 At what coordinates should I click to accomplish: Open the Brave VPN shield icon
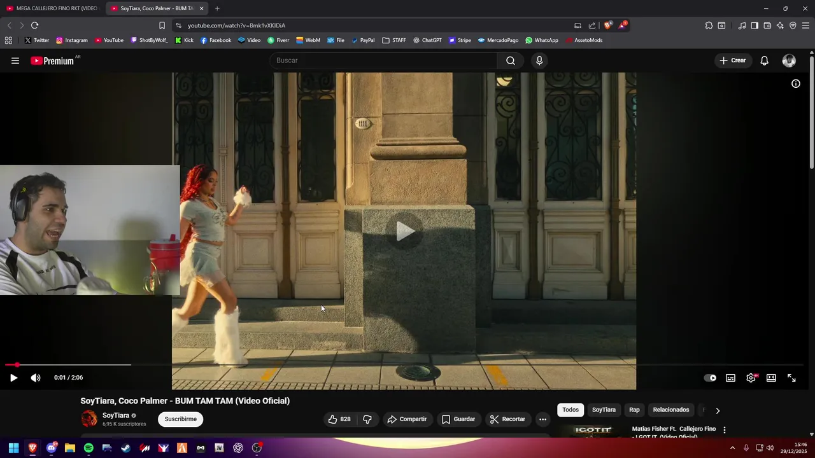[x=793, y=25]
